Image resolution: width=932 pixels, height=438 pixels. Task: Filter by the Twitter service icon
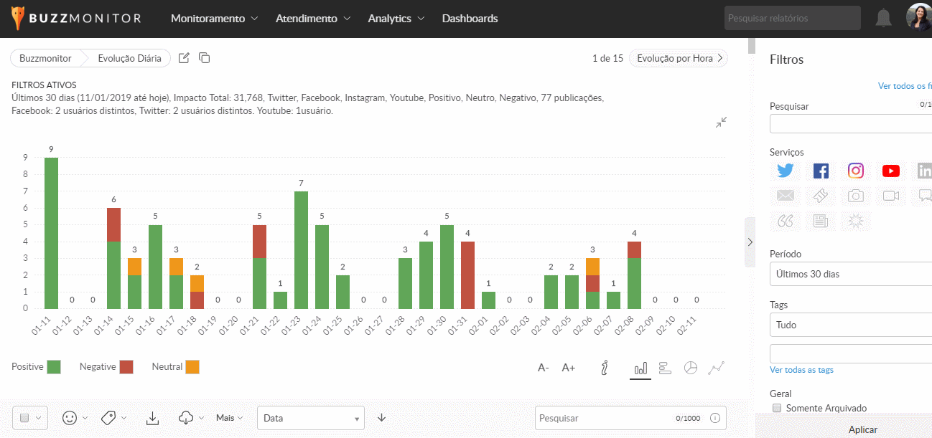point(786,171)
